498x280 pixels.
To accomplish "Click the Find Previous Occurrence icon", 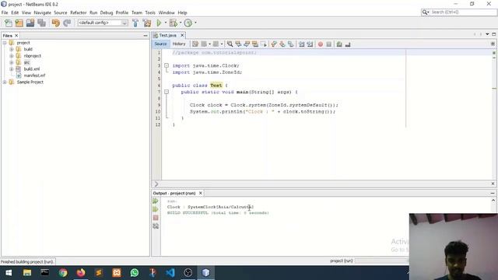I will (238, 44).
